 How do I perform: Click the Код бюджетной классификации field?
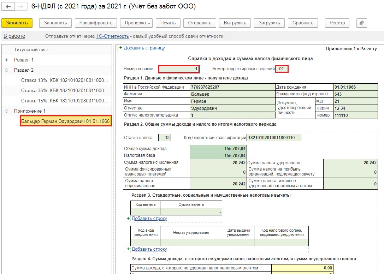tap(274, 138)
